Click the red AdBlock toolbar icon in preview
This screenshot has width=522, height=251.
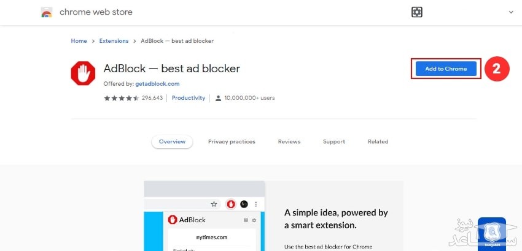(231, 204)
